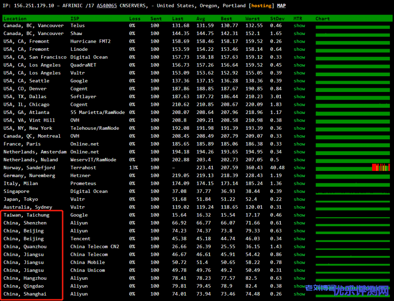Show MTR for Jiangsu China Mobile row
The width and height of the screenshot is (394, 301).
click(x=299, y=263)
